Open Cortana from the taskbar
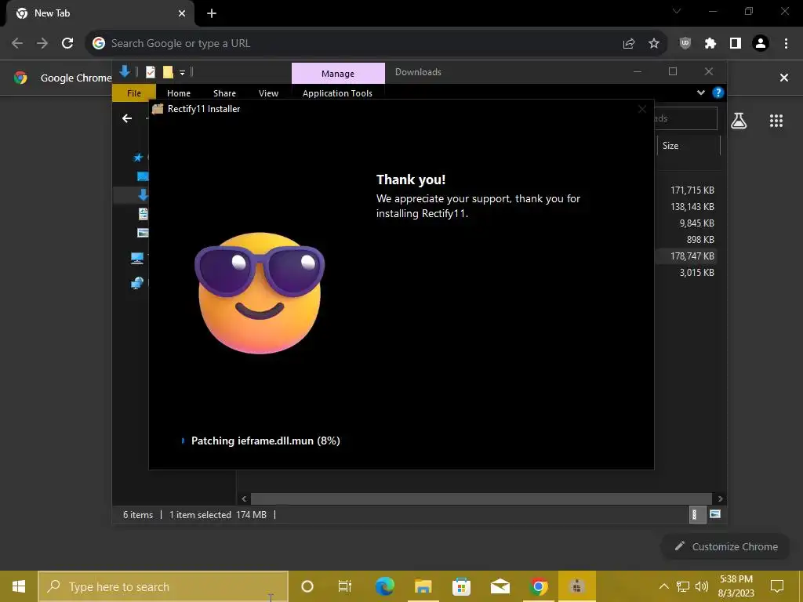This screenshot has width=803, height=602. (307, 586)
